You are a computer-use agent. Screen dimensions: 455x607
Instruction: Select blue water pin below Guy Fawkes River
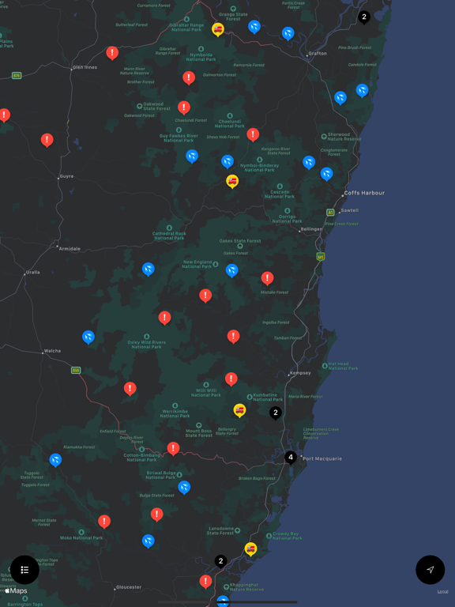coord(192,156)
